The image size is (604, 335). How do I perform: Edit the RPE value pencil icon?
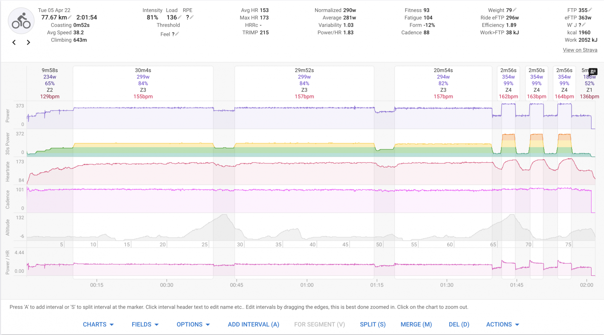point(192,17)
